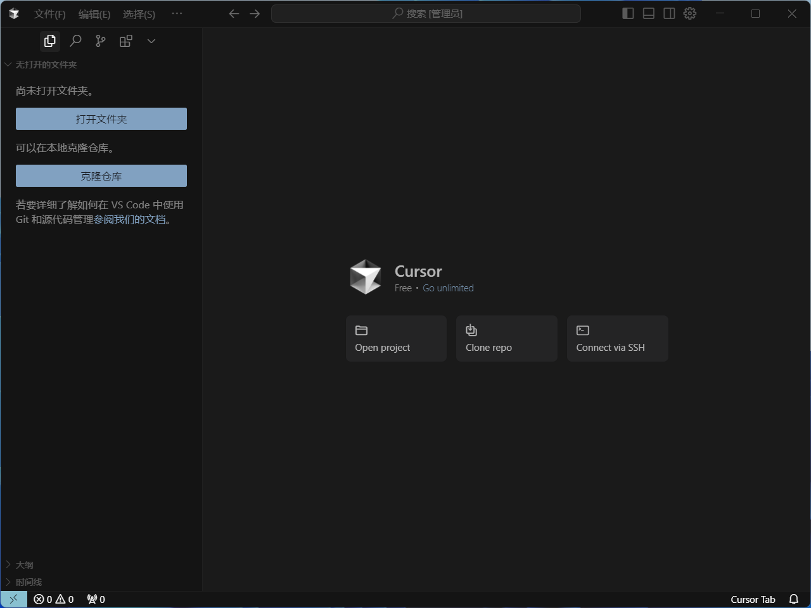Screen dimensions: 811x608
Task: Click the large Cursor cube logo
Action: pyautogui.click(x=366, y=277)
